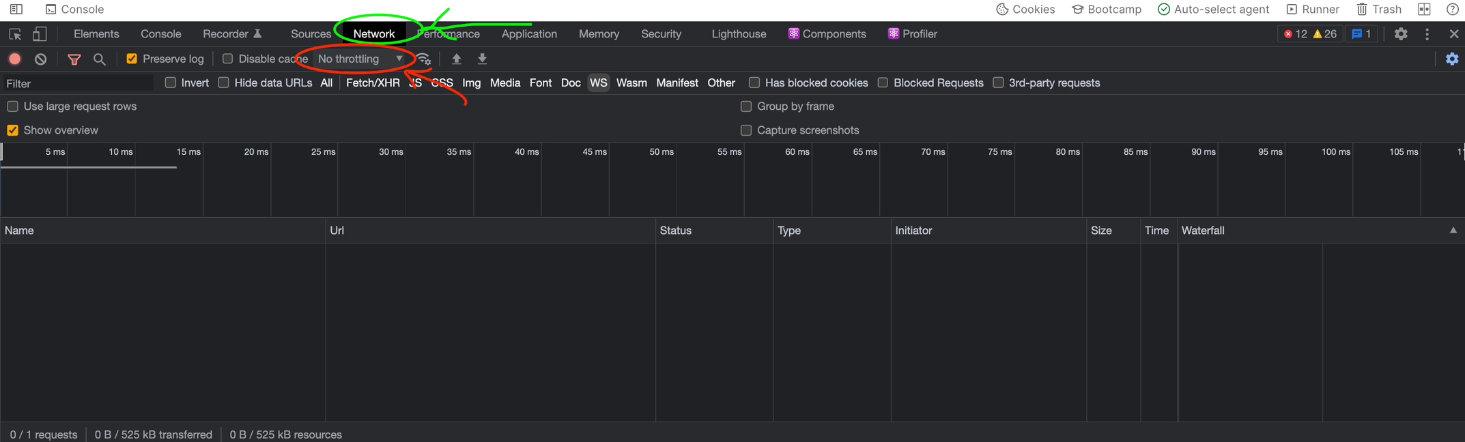
Task: Toggle the network filter funnel icon
Action: (x=74, y=59)
